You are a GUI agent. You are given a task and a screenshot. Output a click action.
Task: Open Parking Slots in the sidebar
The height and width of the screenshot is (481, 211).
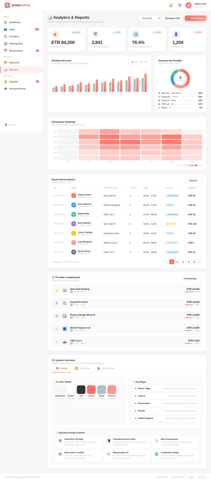click(16, 44)
